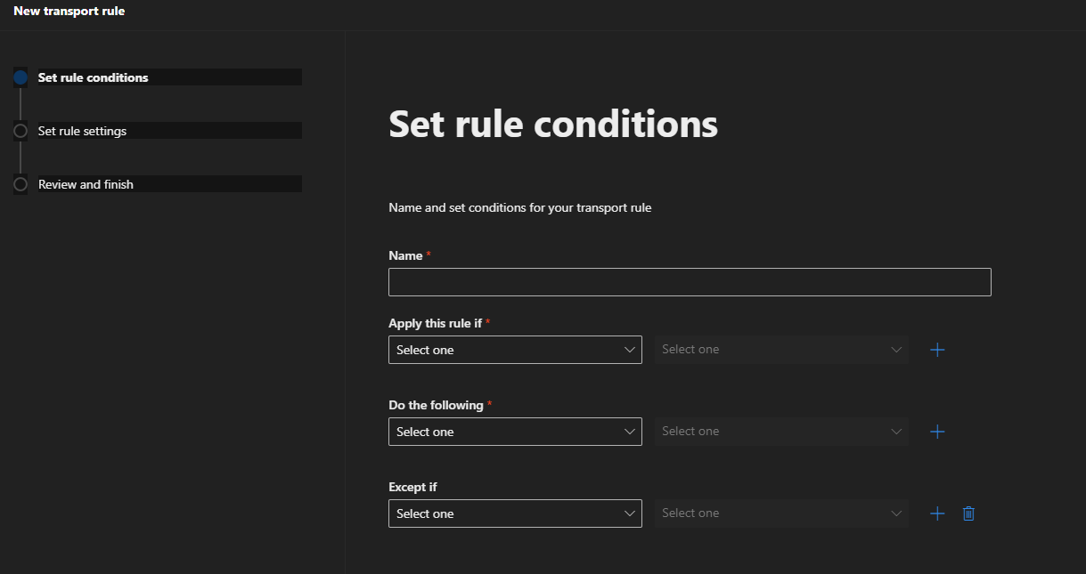Click into the rule Name field
This screenshot has width=1086, height=574.
click(690, 282)
